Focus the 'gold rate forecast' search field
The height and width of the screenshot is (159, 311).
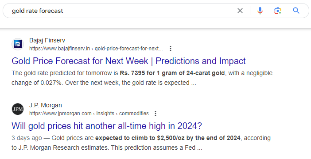click(x=123, y=11)
